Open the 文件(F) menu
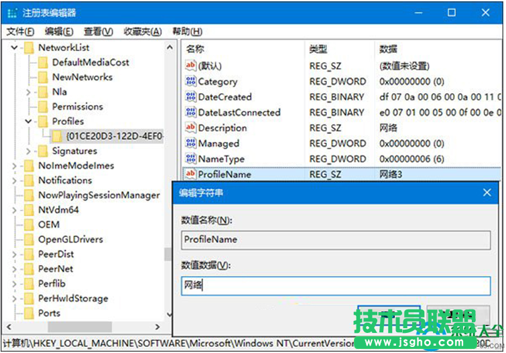 tap(20, 31)
